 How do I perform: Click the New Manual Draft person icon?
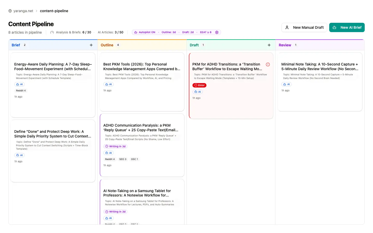(x=287, y=27)
